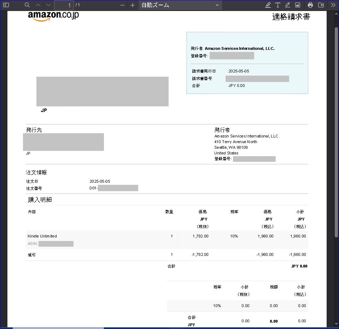Click 'United States' text
339x329 pixels.
(x=226, y=153)
